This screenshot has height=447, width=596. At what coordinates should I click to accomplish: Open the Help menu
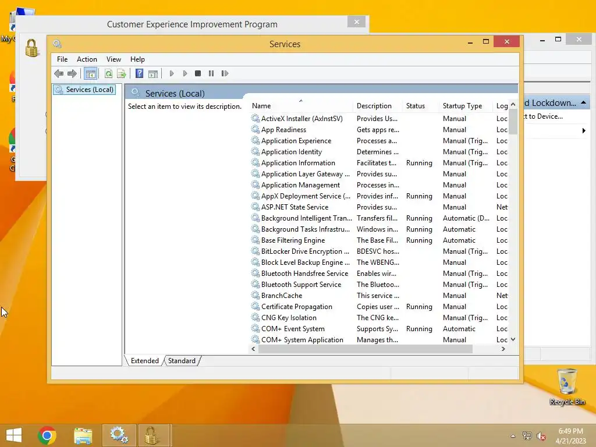click(x=137, y=59)
